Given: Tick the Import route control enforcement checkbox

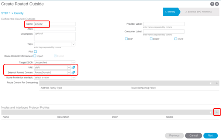Looking at the screenshot, I should (x=35, y=56).
